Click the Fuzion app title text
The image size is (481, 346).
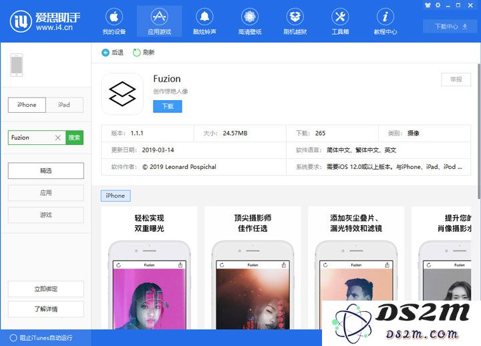coord(167,79)
